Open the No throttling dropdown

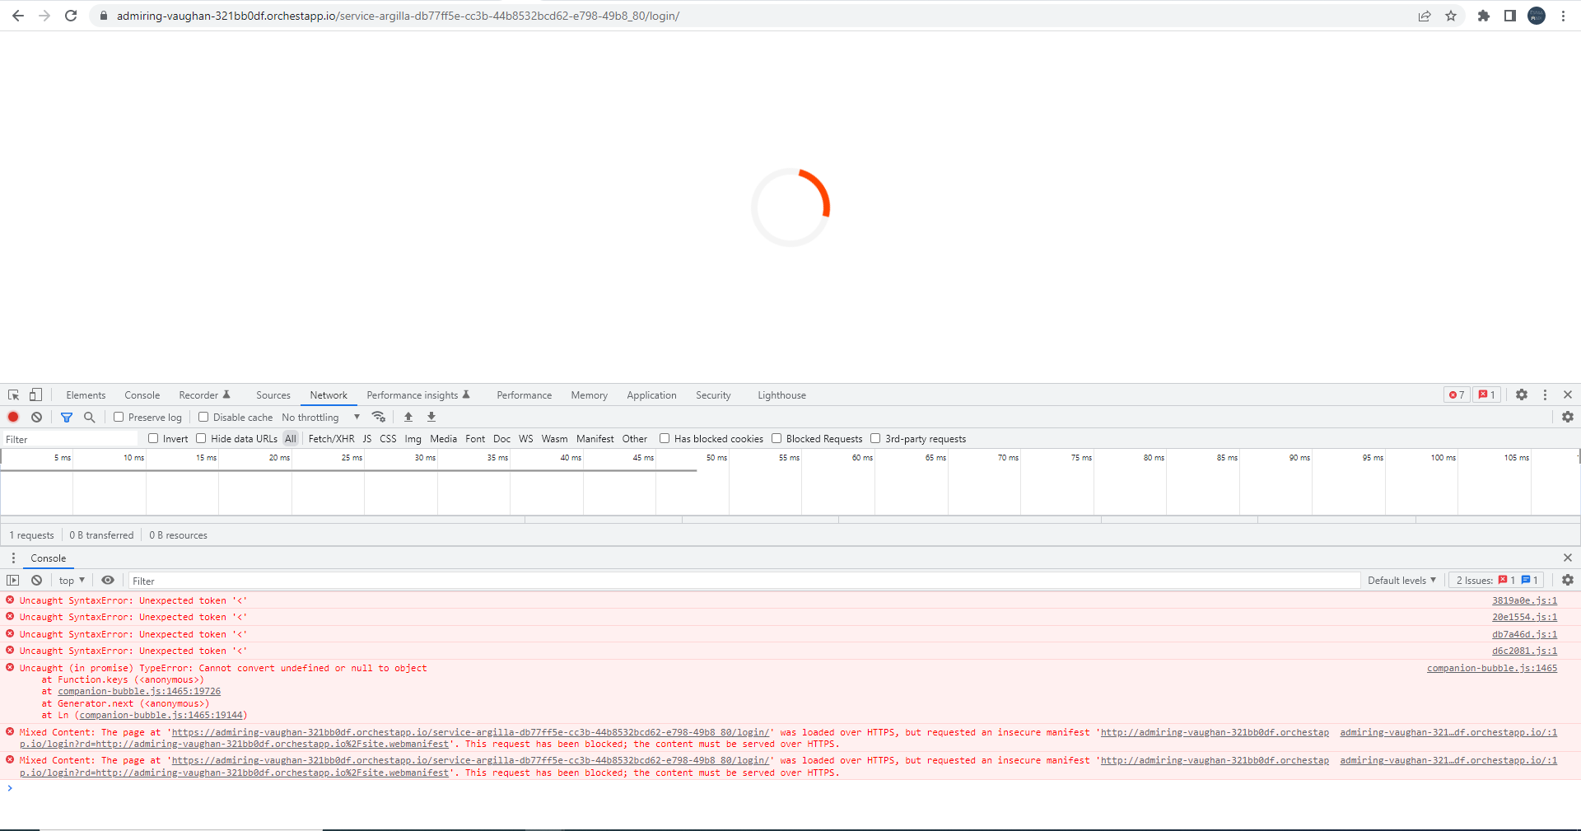(x=321, y=417)
